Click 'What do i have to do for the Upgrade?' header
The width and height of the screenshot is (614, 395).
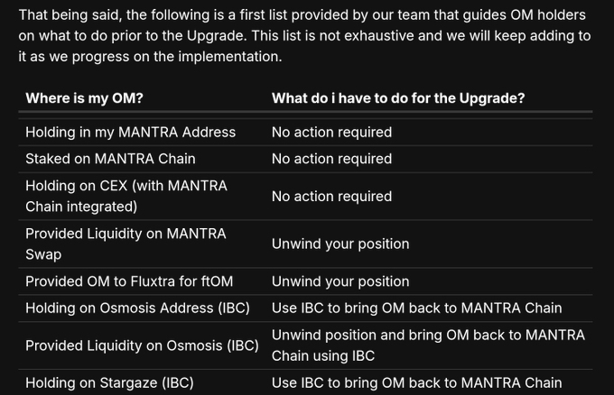(x=398, y=98)
